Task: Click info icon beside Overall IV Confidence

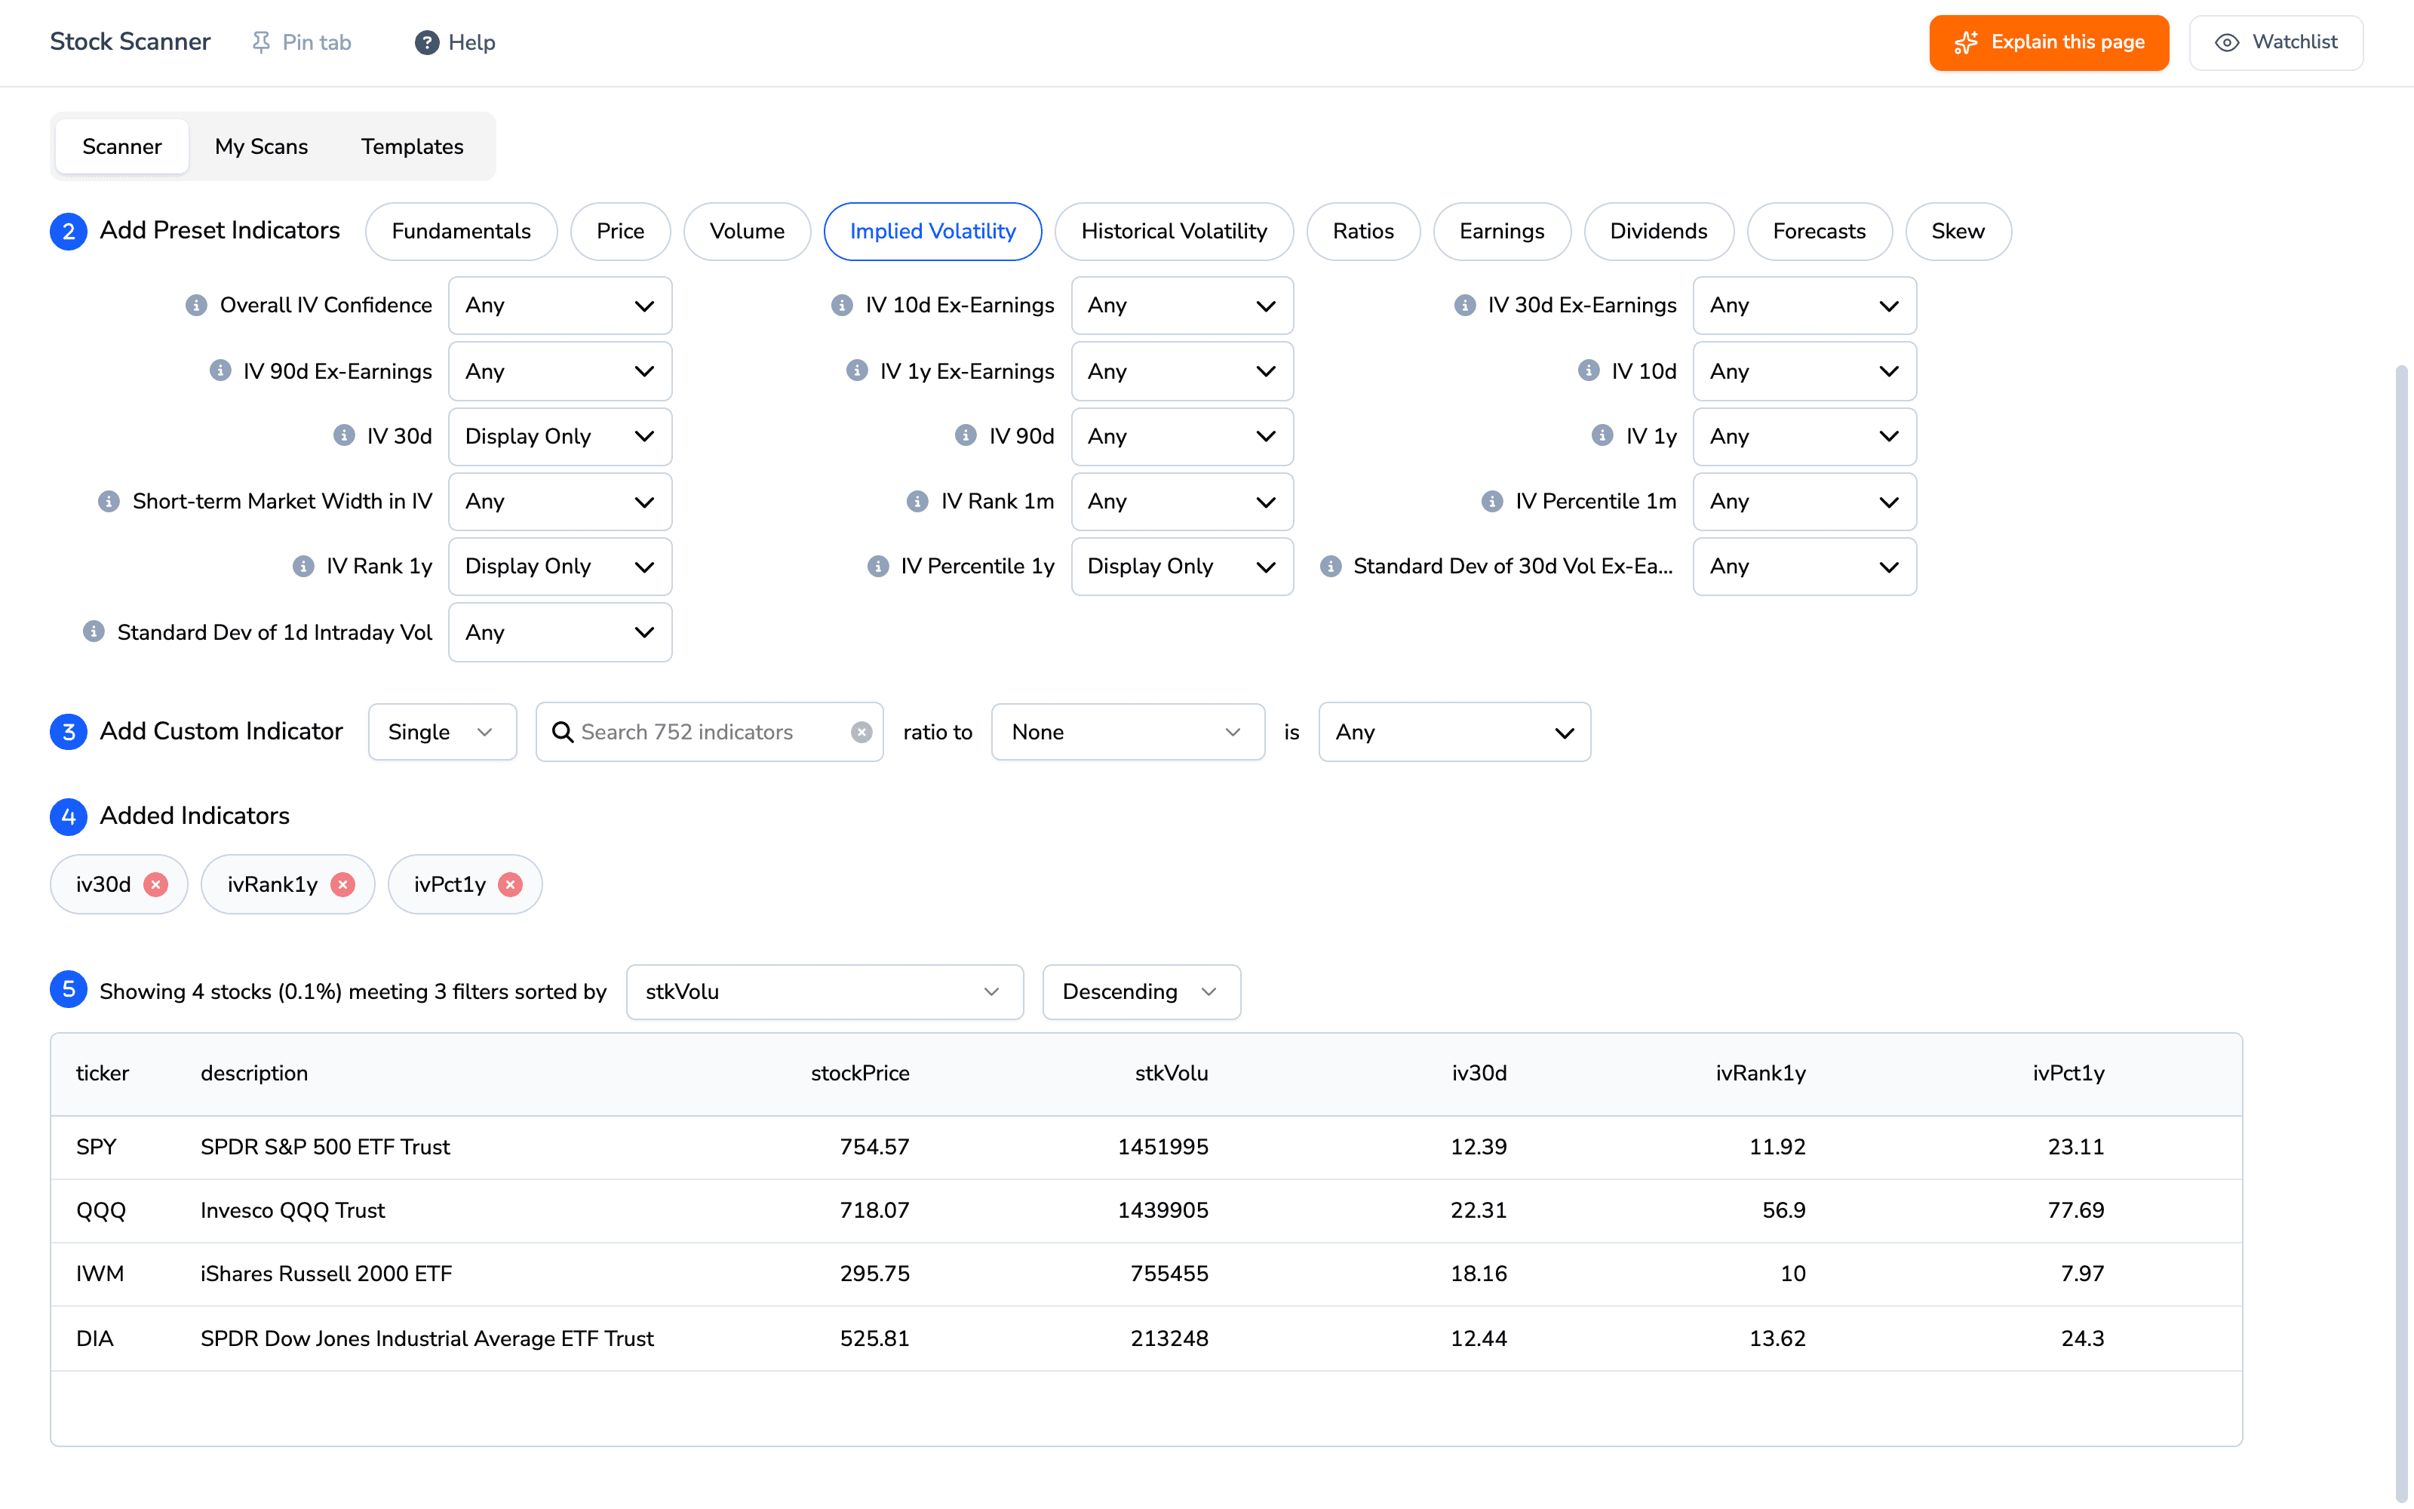Action: tap(196, 306)
